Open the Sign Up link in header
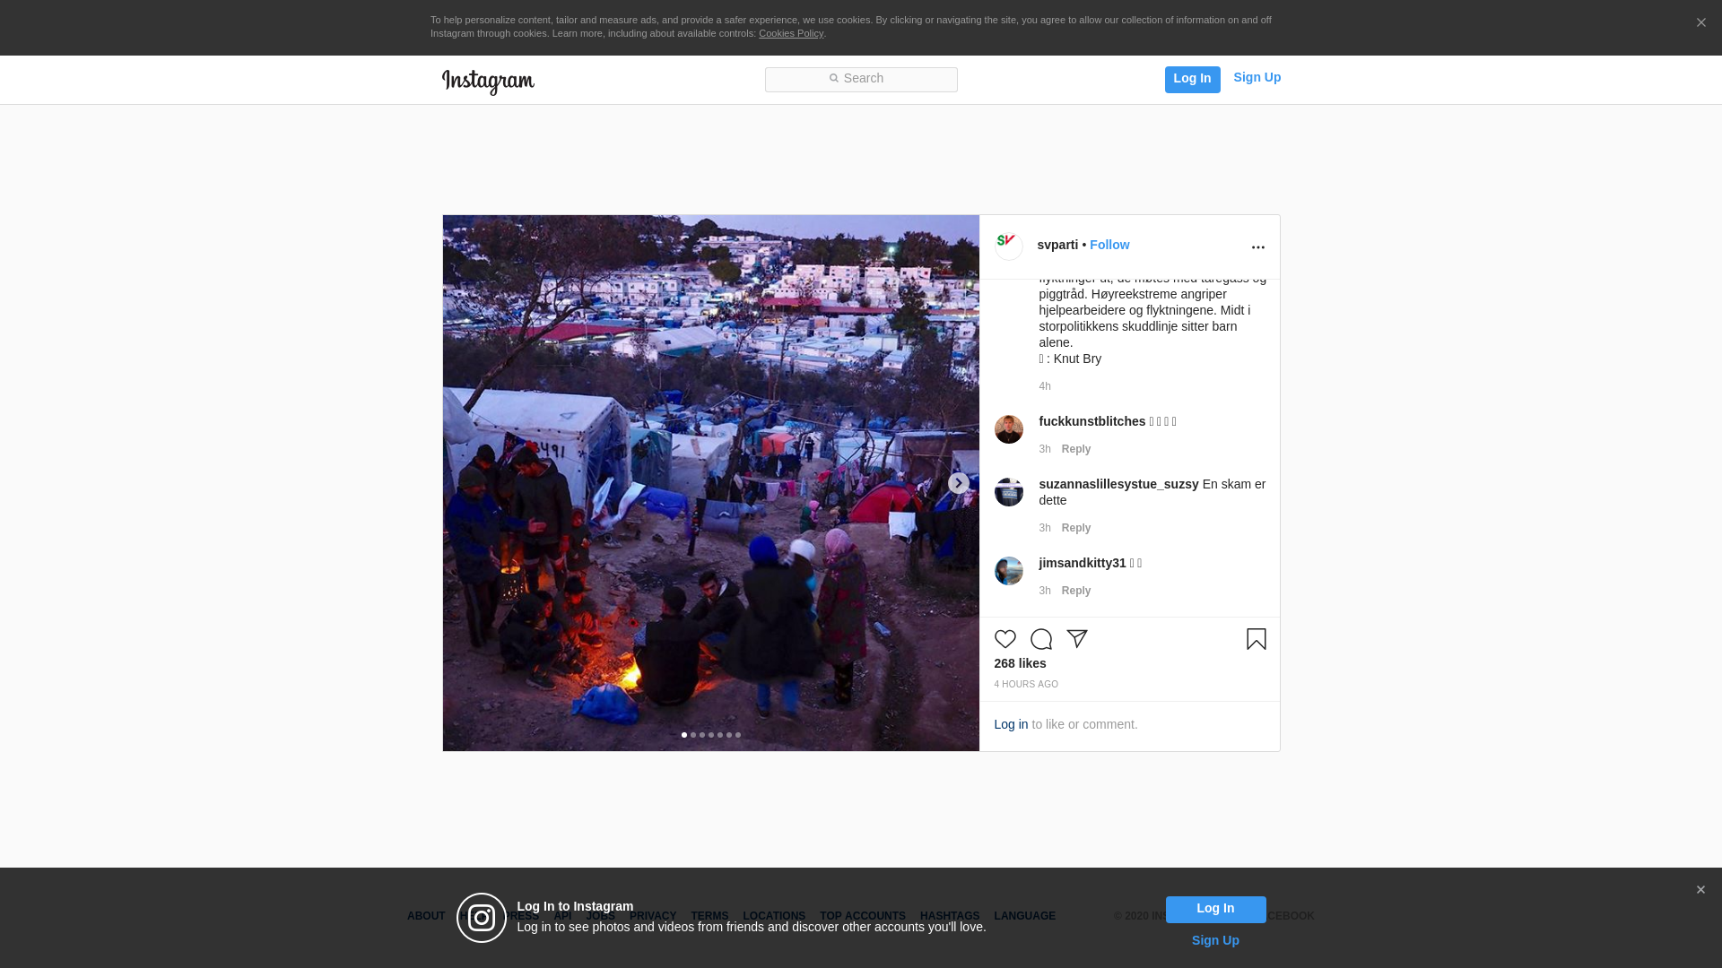1722x968 pixels. [1257, 78]
